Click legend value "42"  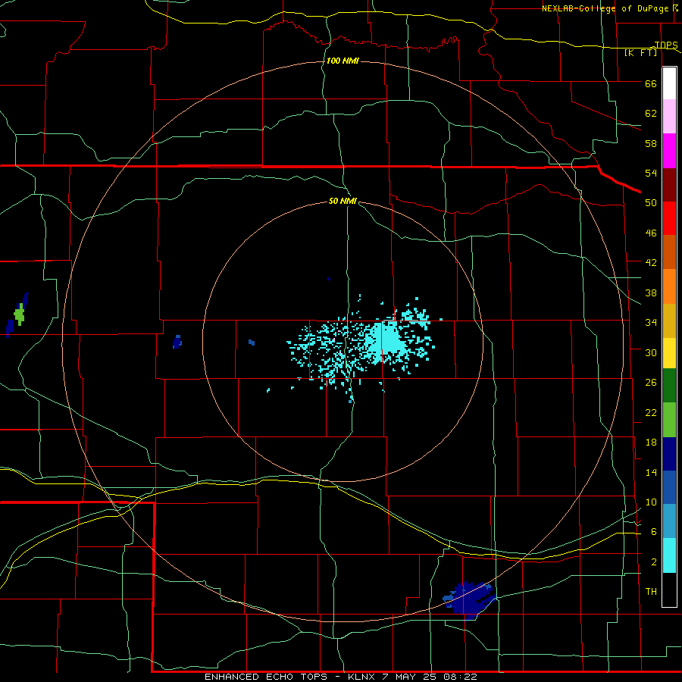651,262
